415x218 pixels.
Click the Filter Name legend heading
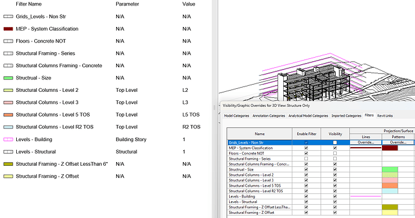(29, 4)
